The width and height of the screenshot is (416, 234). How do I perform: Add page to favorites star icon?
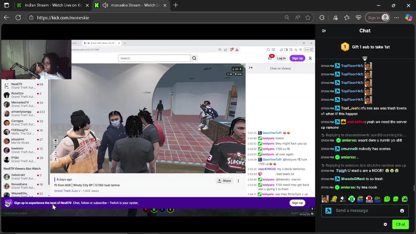(308, 18)
